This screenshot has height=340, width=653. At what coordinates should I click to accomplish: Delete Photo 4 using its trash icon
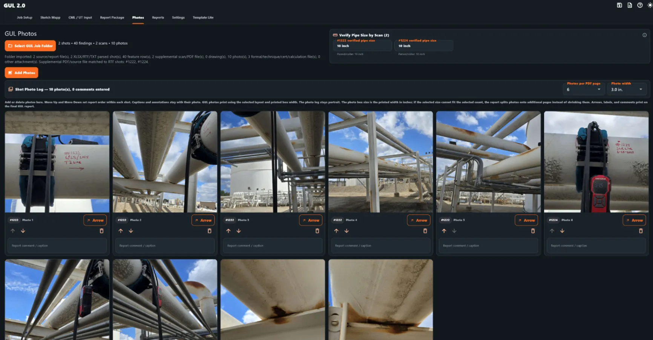click(425, 231)
